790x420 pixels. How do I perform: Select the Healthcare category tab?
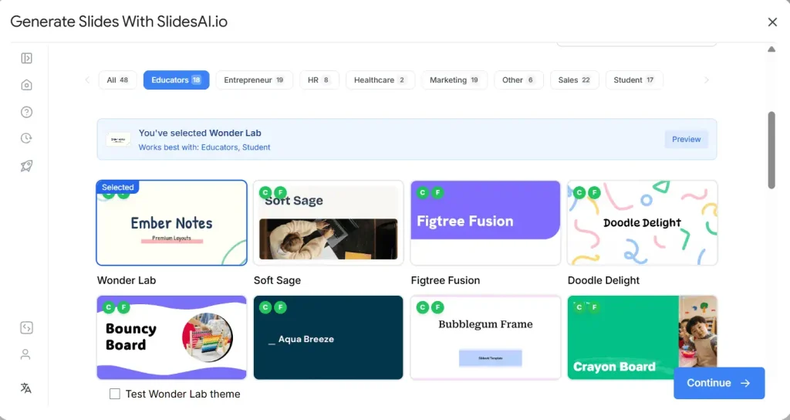click(x=380, y=80)
